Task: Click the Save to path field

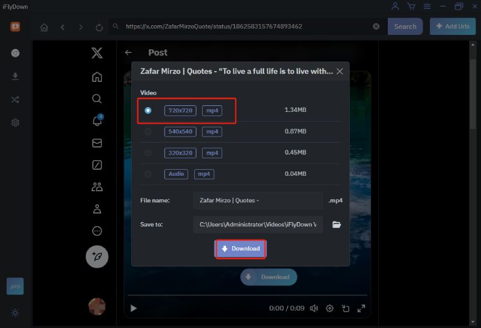Action: pos(258,224)
